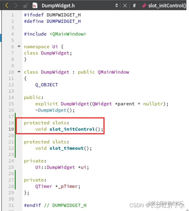Click the Q_OBJECT macro
The width and height of the screenshot is (189, 211).
tap(47, 85)
